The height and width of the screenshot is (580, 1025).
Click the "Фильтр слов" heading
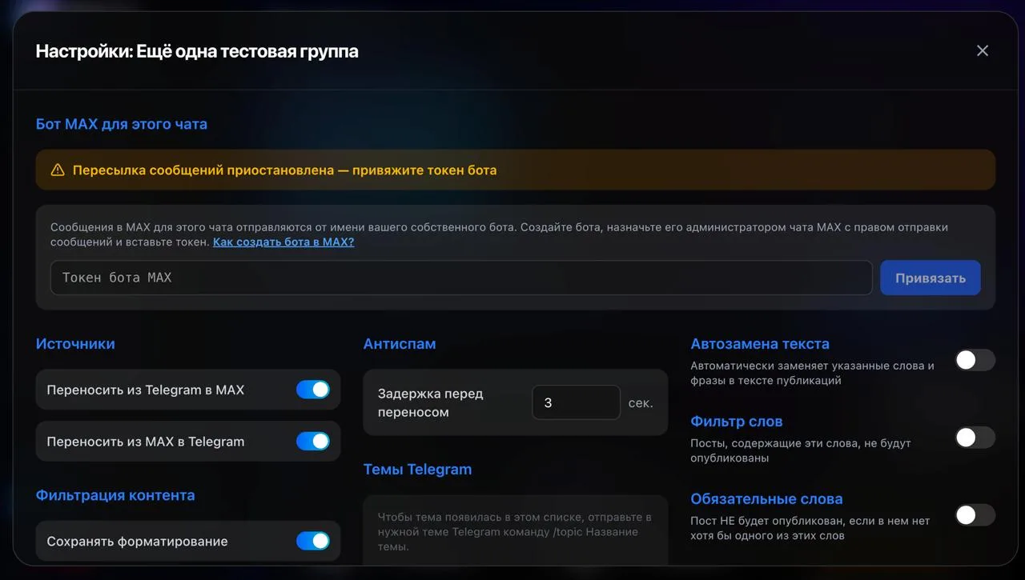(x=737, y=422)
